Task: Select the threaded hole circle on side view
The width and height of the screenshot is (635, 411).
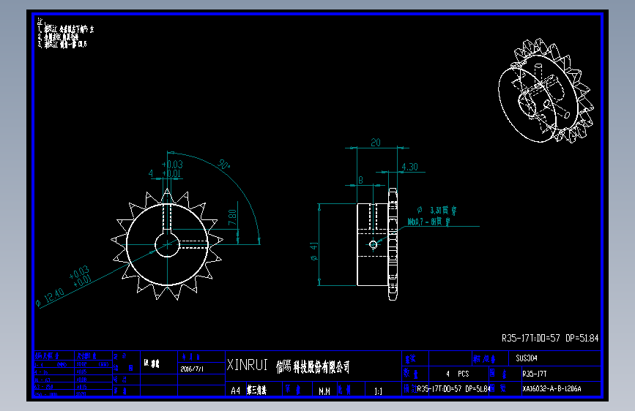Action: (374, 244)
